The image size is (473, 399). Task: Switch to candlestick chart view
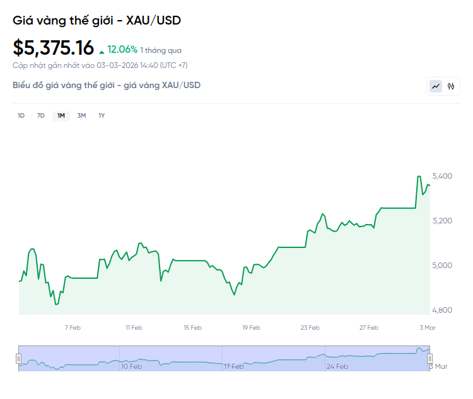click(x=451, y=86)
